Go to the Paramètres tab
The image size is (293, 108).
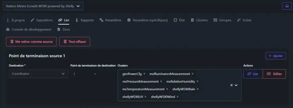pos(110,20)
